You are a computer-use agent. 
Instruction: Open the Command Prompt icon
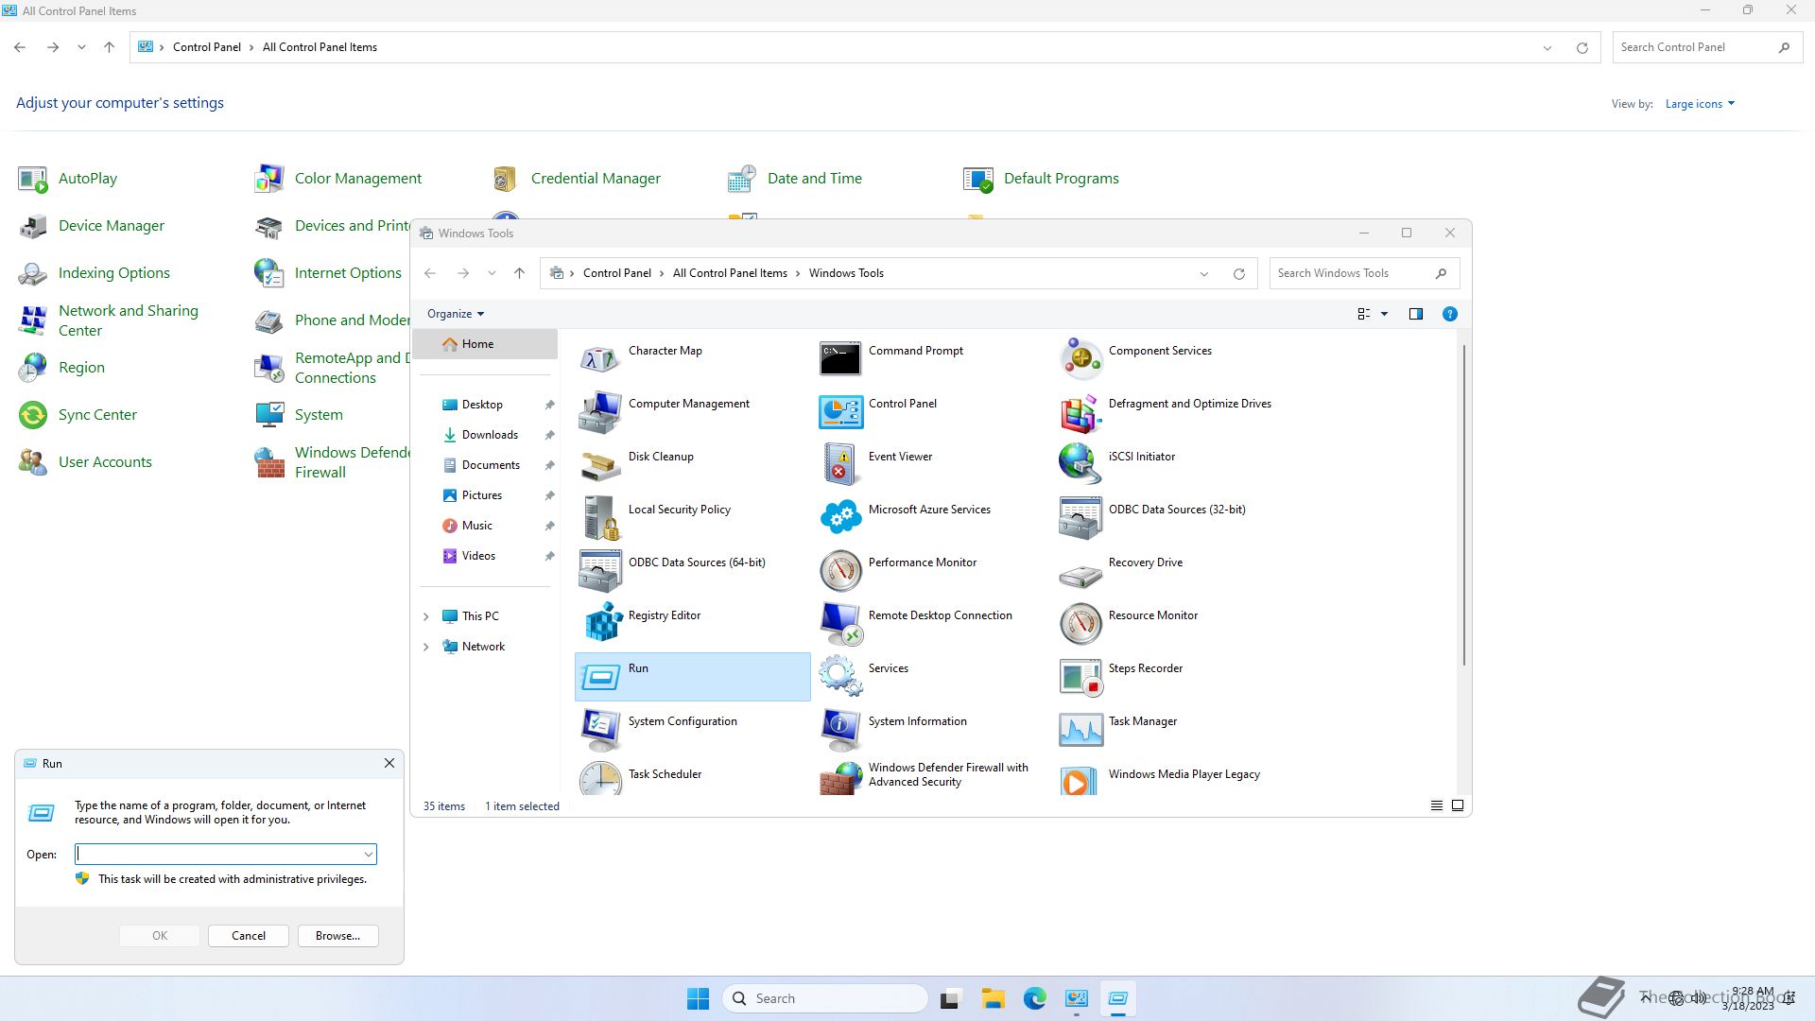coord(840,358)
